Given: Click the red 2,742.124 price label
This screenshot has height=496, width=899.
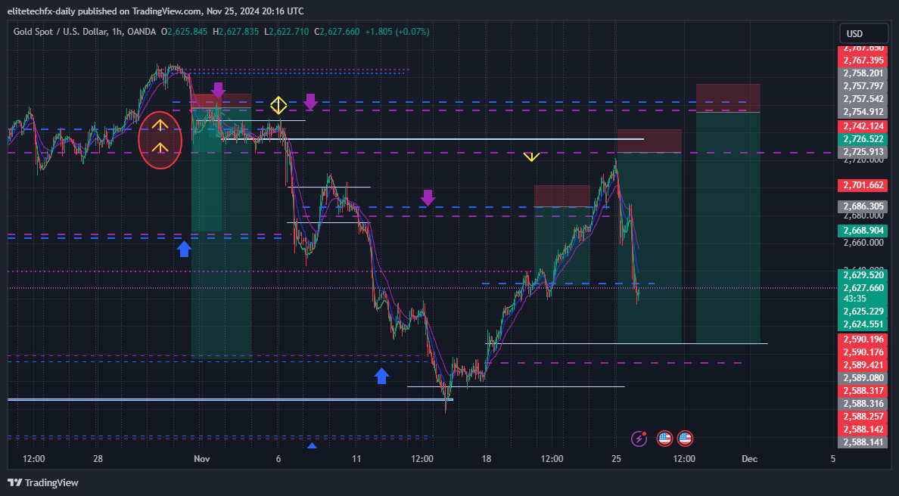Looking at the screenshot, I should click(x=863, y=126).
